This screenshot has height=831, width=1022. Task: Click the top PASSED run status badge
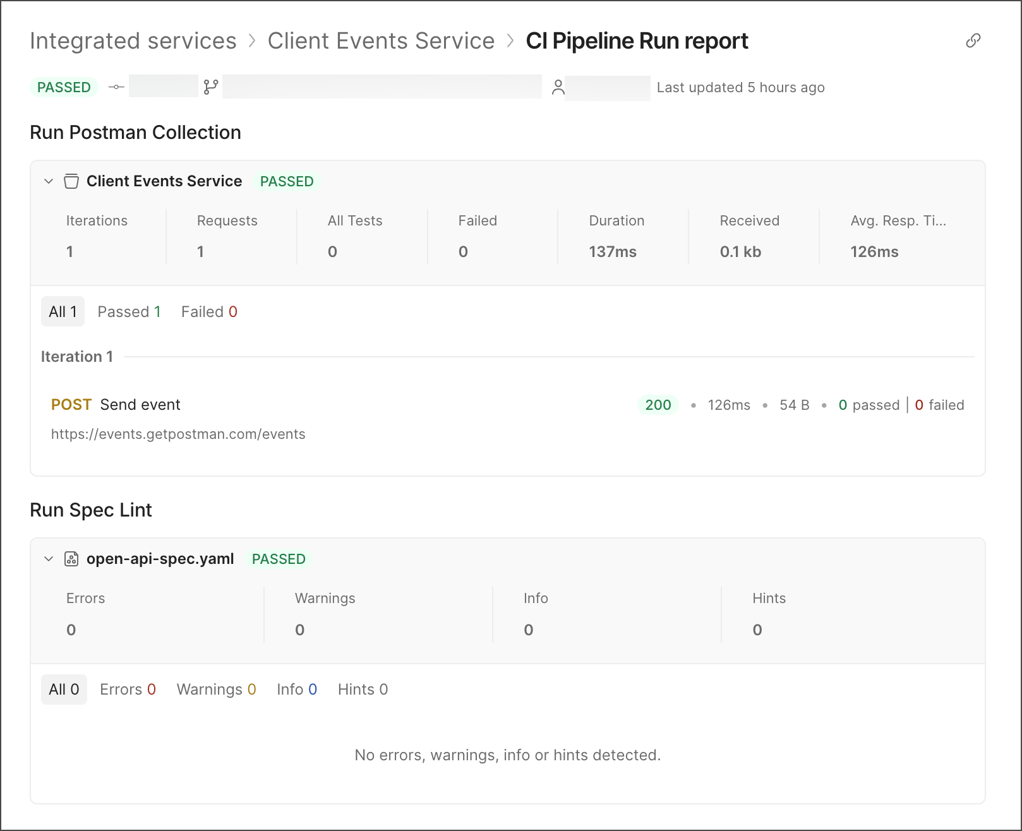coord(64,87)
